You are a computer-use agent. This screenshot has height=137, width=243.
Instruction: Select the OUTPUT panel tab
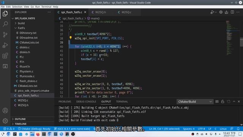click(106, 102)
